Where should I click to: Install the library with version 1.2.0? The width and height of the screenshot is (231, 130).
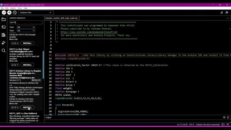[x=27, y=43]
